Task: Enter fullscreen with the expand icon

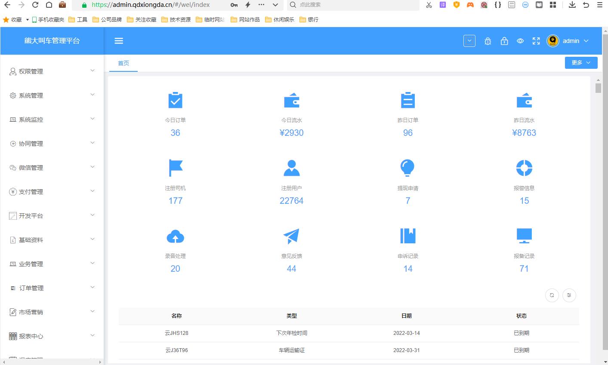Action: 536,41
